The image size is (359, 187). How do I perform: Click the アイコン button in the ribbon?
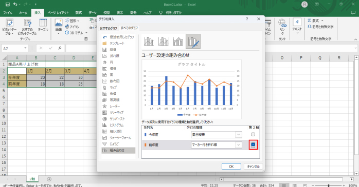(72, 27)
